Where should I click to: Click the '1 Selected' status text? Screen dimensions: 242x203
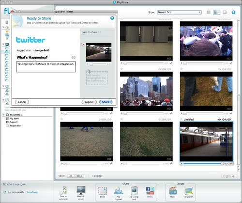tap(97, 176)
